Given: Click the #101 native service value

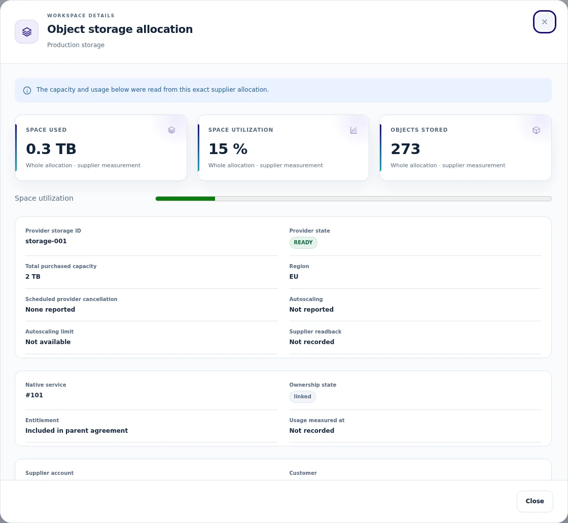Looking at the screenshot, I should coord(34,395).
